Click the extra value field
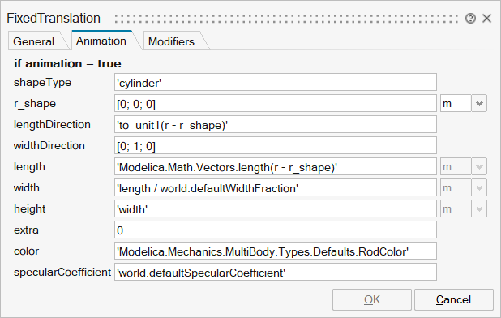 click(x=276, y=230)
